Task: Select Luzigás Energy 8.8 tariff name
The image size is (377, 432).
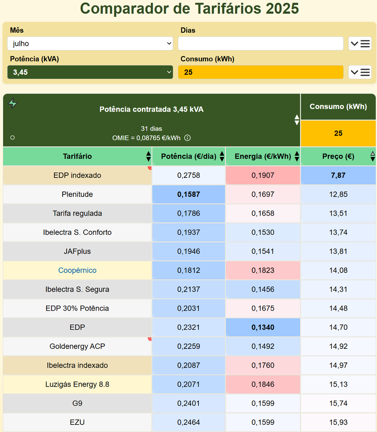Action: tap(77, 384)
